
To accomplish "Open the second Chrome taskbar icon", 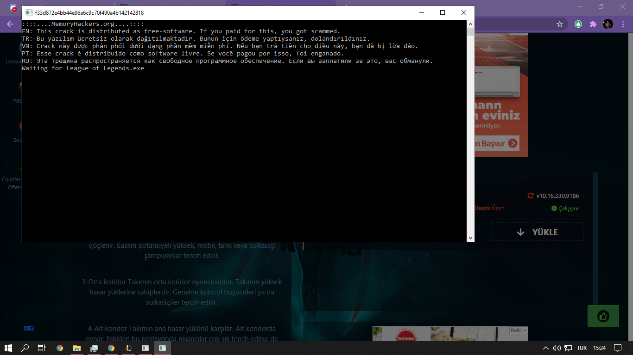I will click(111, 348).
